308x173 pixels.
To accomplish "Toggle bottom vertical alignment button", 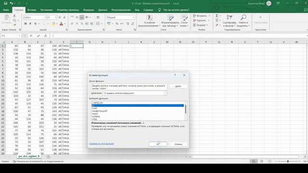I will tap(82, 17).
